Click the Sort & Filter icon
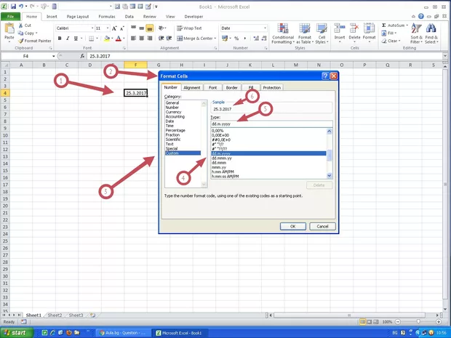 pos(416,33)
